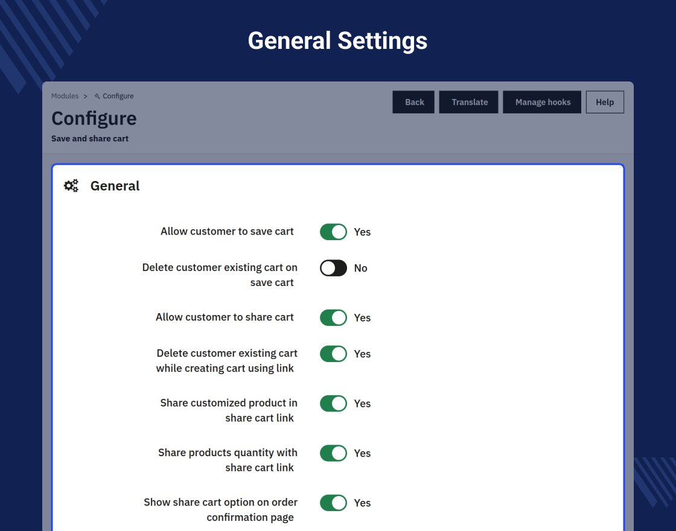This screenshot has height=531, width=676.
Task: Click the Configure page title
Action: (x=94, y=118)
